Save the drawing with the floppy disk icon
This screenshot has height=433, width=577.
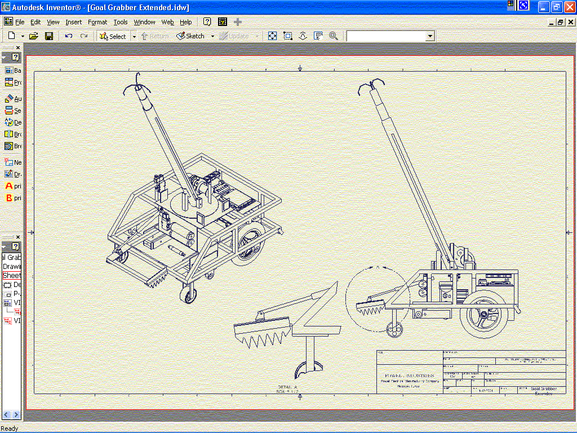point(49,36)
